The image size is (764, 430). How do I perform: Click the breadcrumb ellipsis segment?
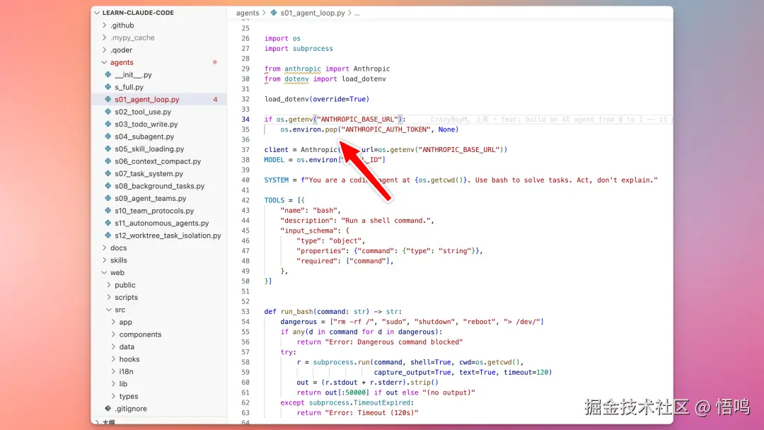357,13
